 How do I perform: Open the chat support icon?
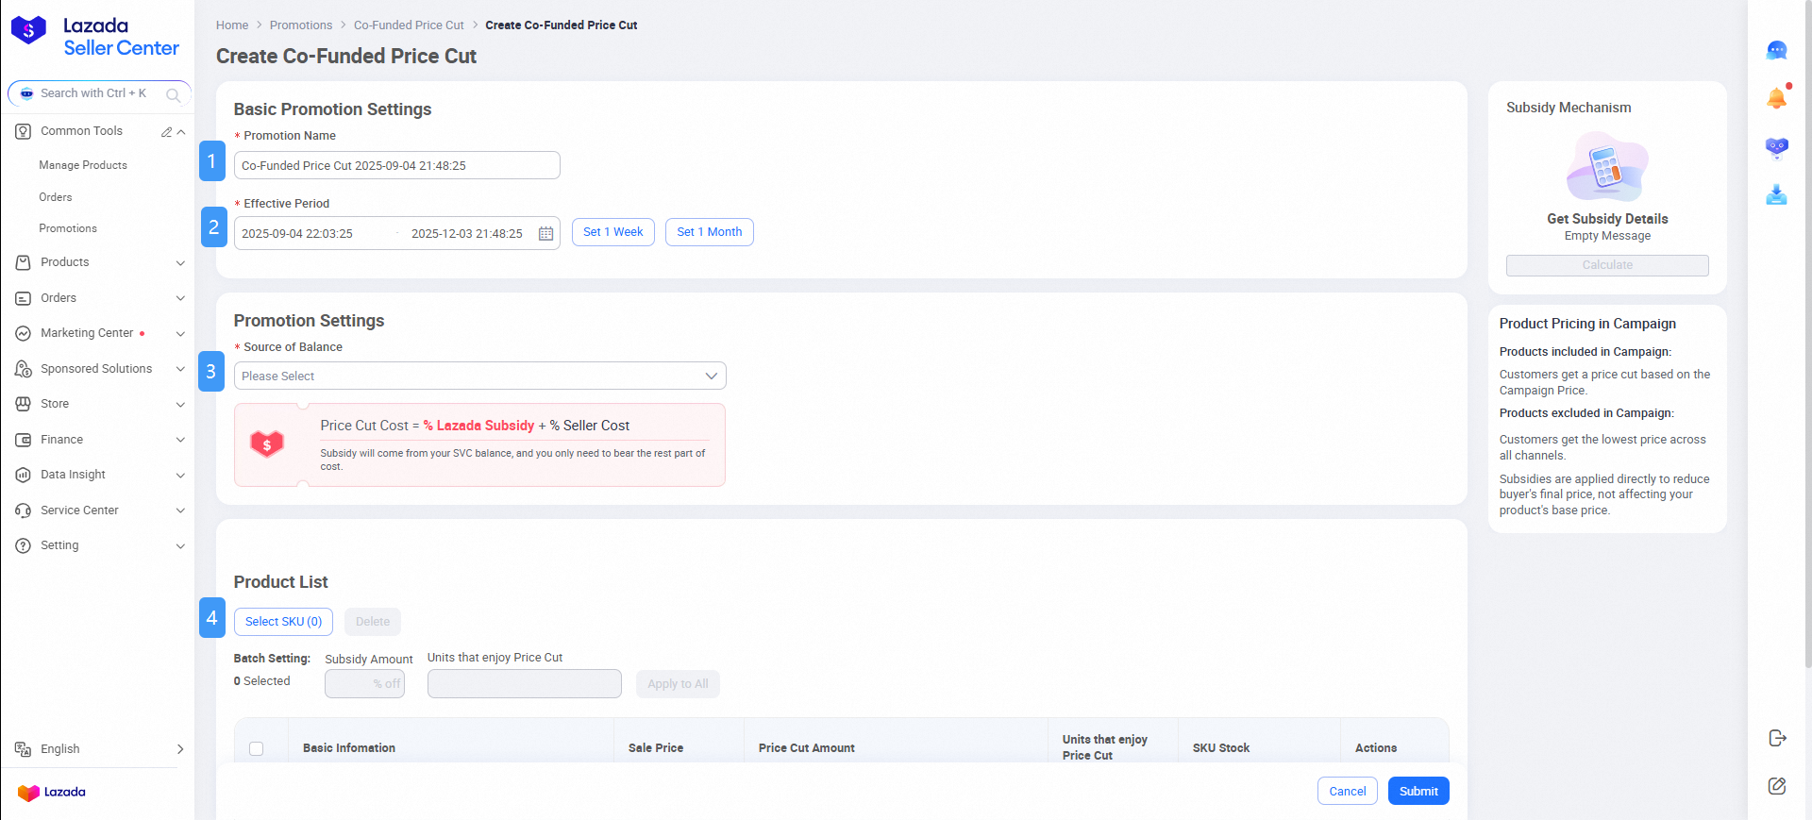pyautogui.click(x=1776, y=50)
